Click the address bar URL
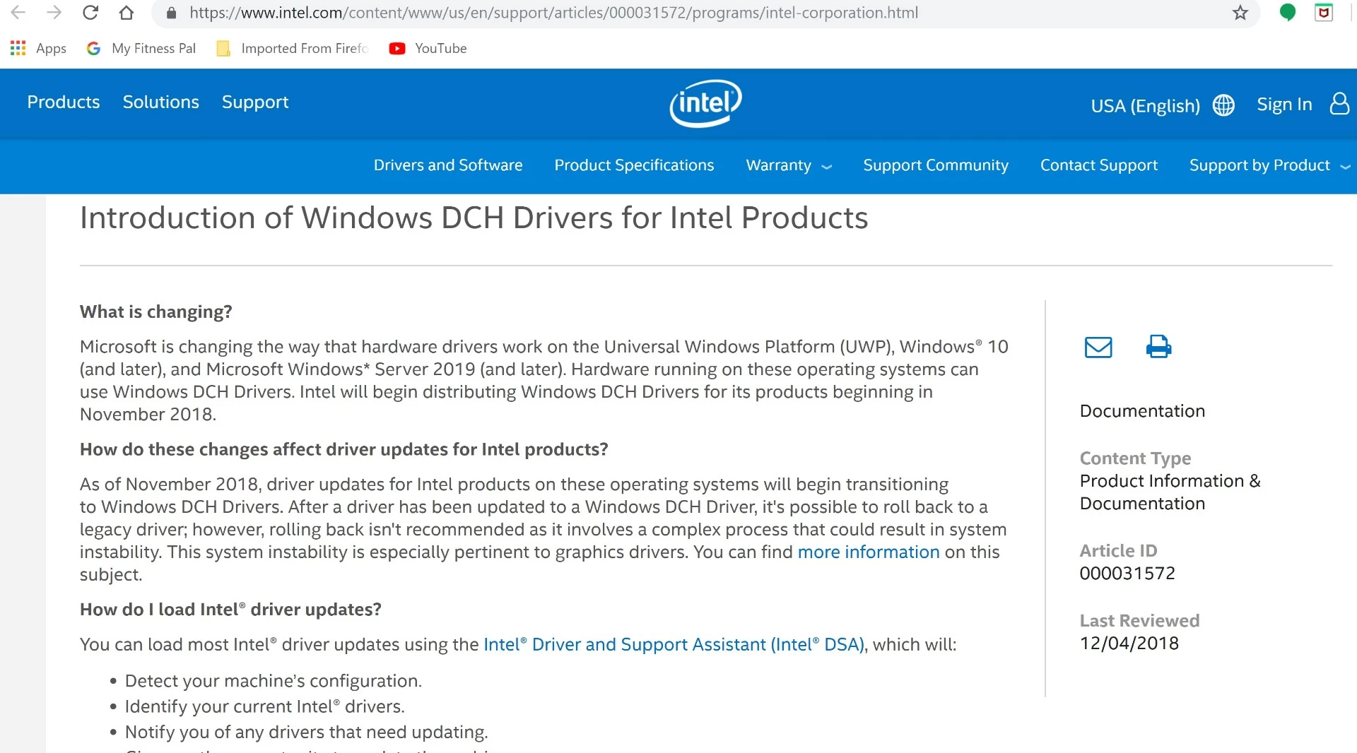Viewport: 1357px width, 753px height. click(x=553, y=13)
